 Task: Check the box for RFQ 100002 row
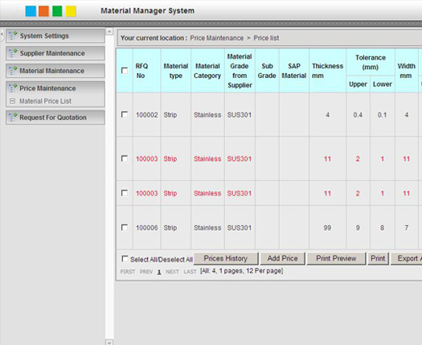(125, 114)
